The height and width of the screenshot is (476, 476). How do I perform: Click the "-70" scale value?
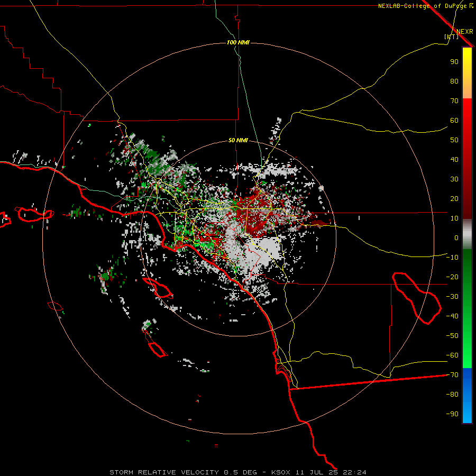pos(452,375)
